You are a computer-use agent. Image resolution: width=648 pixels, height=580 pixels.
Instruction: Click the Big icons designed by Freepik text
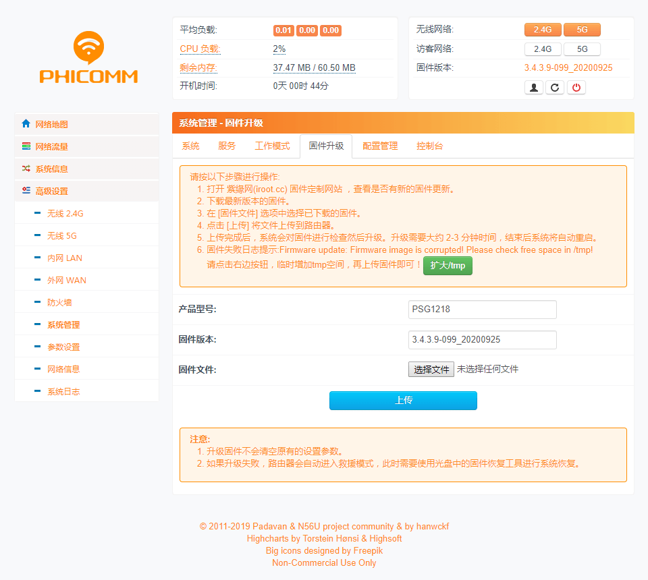coord(324,551)
